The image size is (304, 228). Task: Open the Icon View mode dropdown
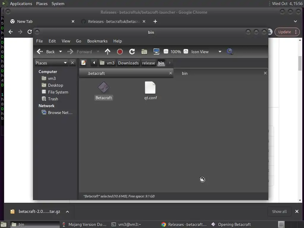pyautogui.click(x=206, y=52)
